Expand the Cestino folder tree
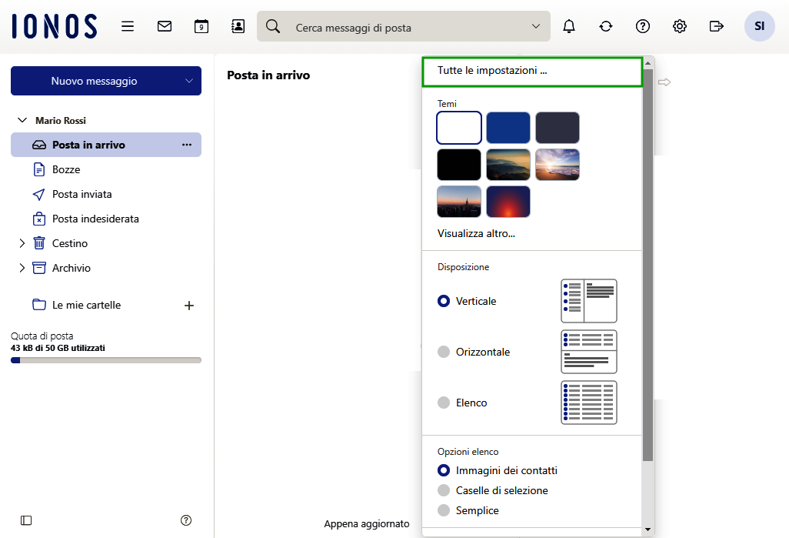This screenshot has height=538, width=789. pyautogui.click(x=22, y=243)
